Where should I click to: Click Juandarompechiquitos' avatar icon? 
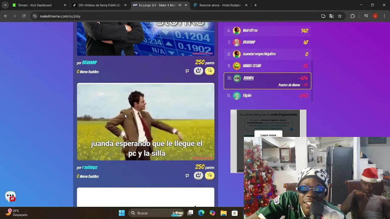(237, 54)
